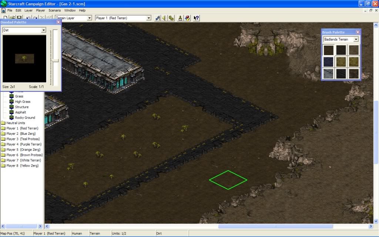Select High Grass in the terrain tree
This screenshot has height=237, width=379.
pos(23,101)
